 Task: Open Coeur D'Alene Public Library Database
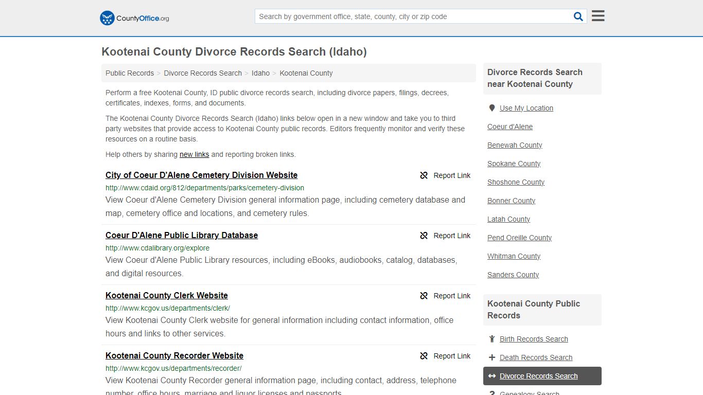[182, 235]
